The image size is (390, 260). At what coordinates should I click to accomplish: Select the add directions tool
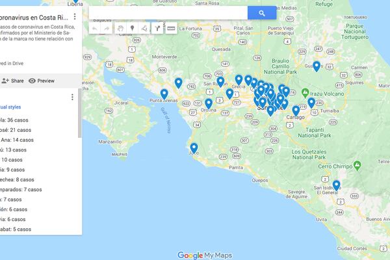click(157, 29)
